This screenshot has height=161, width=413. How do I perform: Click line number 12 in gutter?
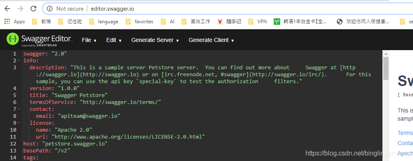tap(13, 144)
